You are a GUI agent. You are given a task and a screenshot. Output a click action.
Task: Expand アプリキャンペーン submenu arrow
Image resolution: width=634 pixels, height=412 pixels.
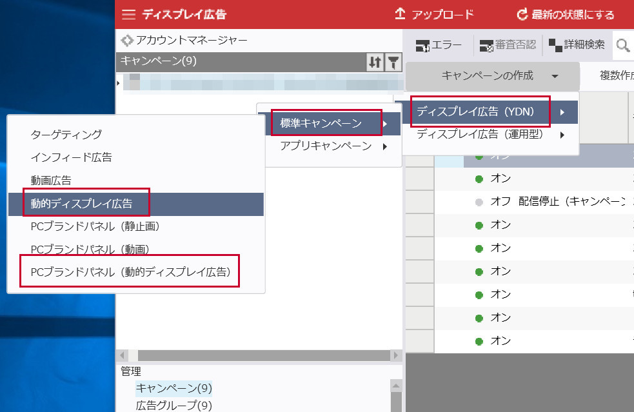385,146
